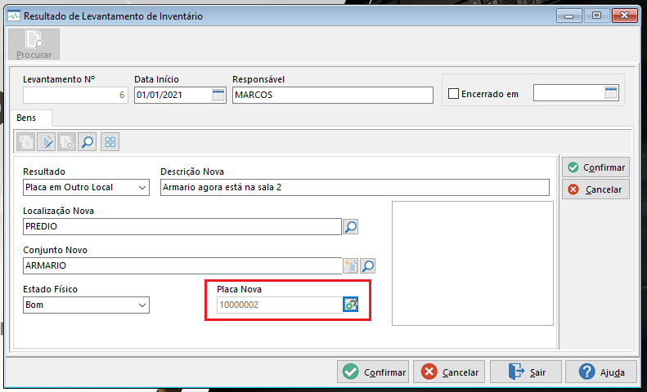Click the bottom Confirmar button
The width and height of the screenshot is (647, 392).
tap(373, 372)
